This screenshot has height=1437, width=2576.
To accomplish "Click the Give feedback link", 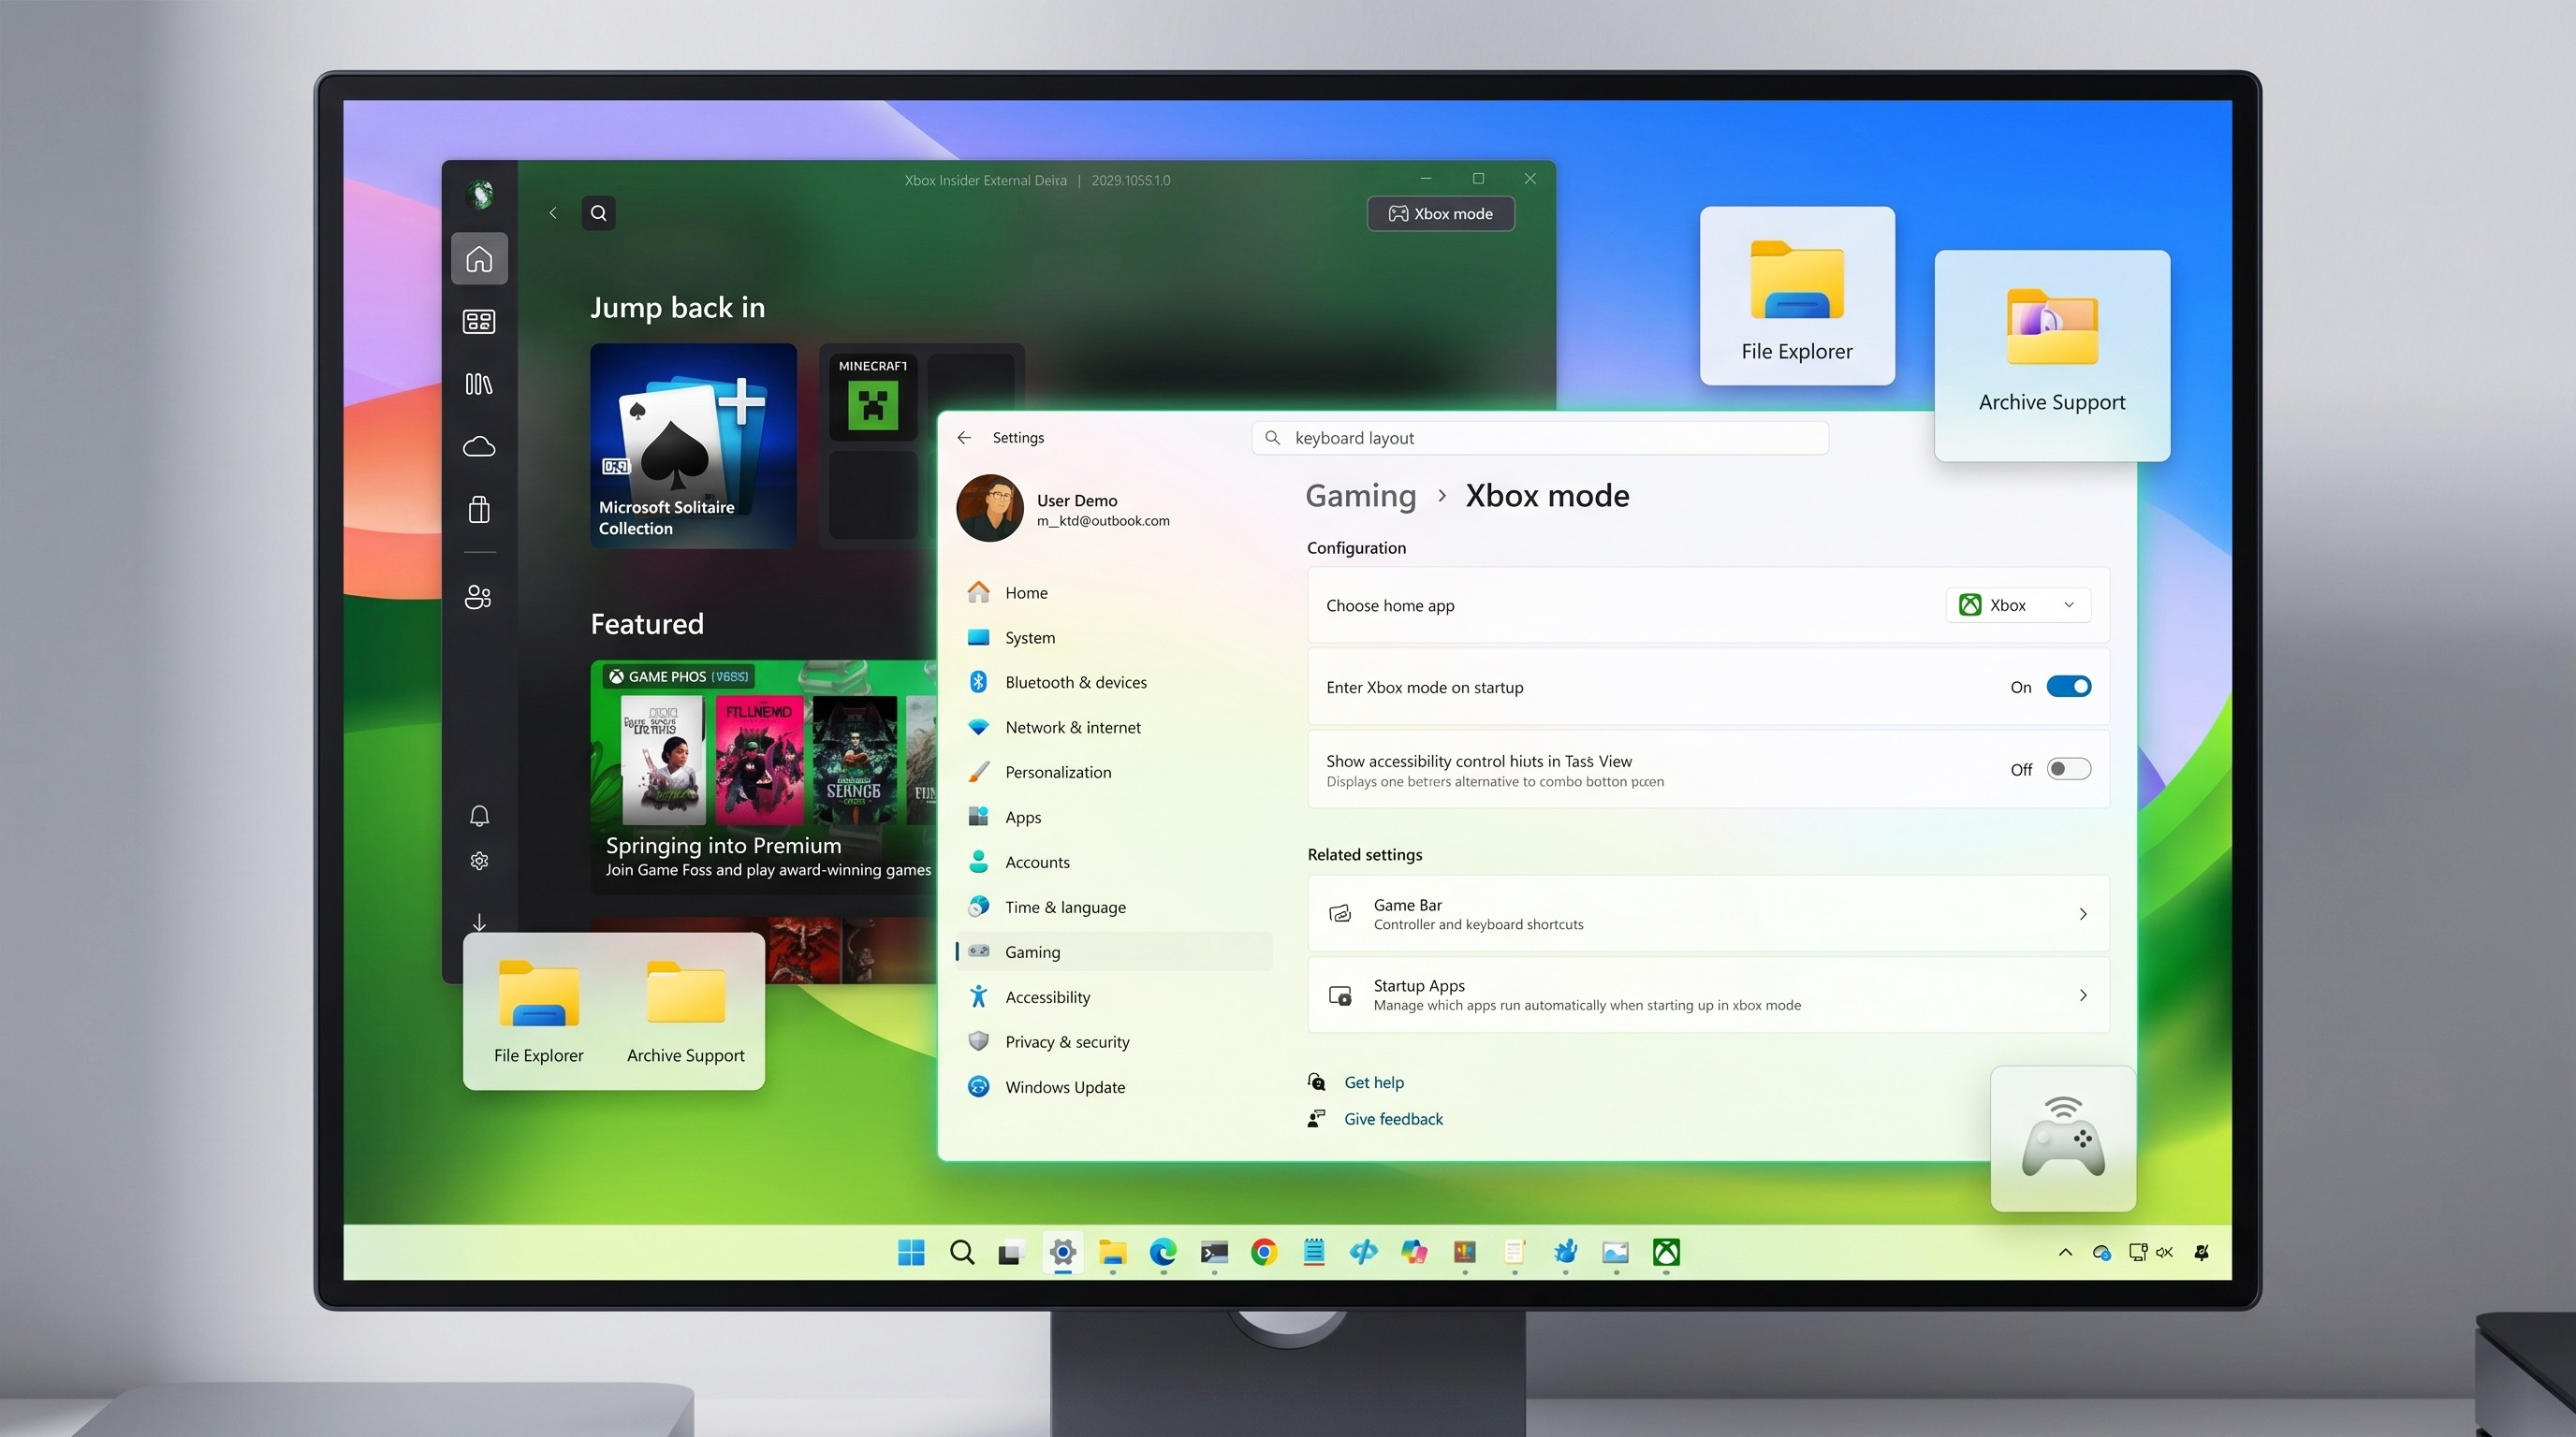I will (1393, 1119).
